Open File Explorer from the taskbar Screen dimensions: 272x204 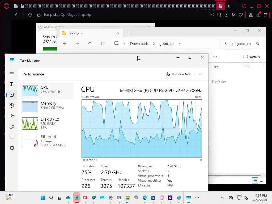pos(128,198)
